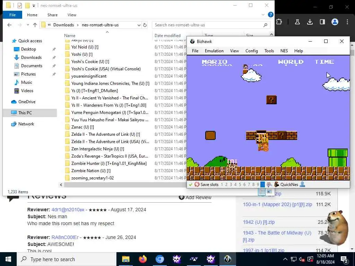Viewport: 355px width, 266px height.
Task: Click the Chromium taskbar icon
Action: (x=159, y=259)
